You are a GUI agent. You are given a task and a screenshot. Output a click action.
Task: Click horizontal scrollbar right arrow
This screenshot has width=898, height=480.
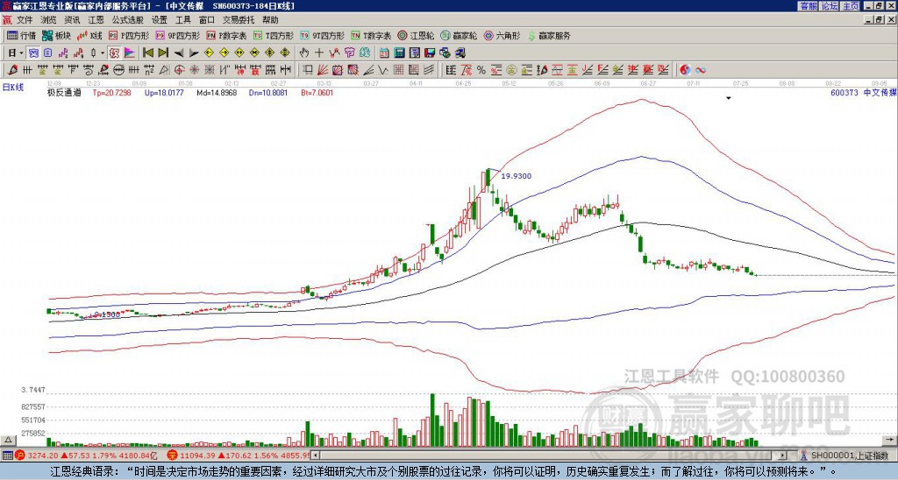[782, 455]
